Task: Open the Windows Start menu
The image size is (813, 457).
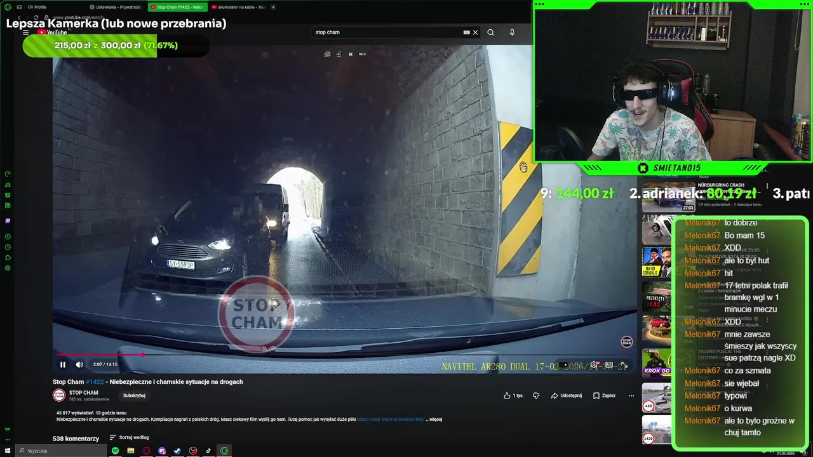Action: pyautogui.click(x=8, y=451)
